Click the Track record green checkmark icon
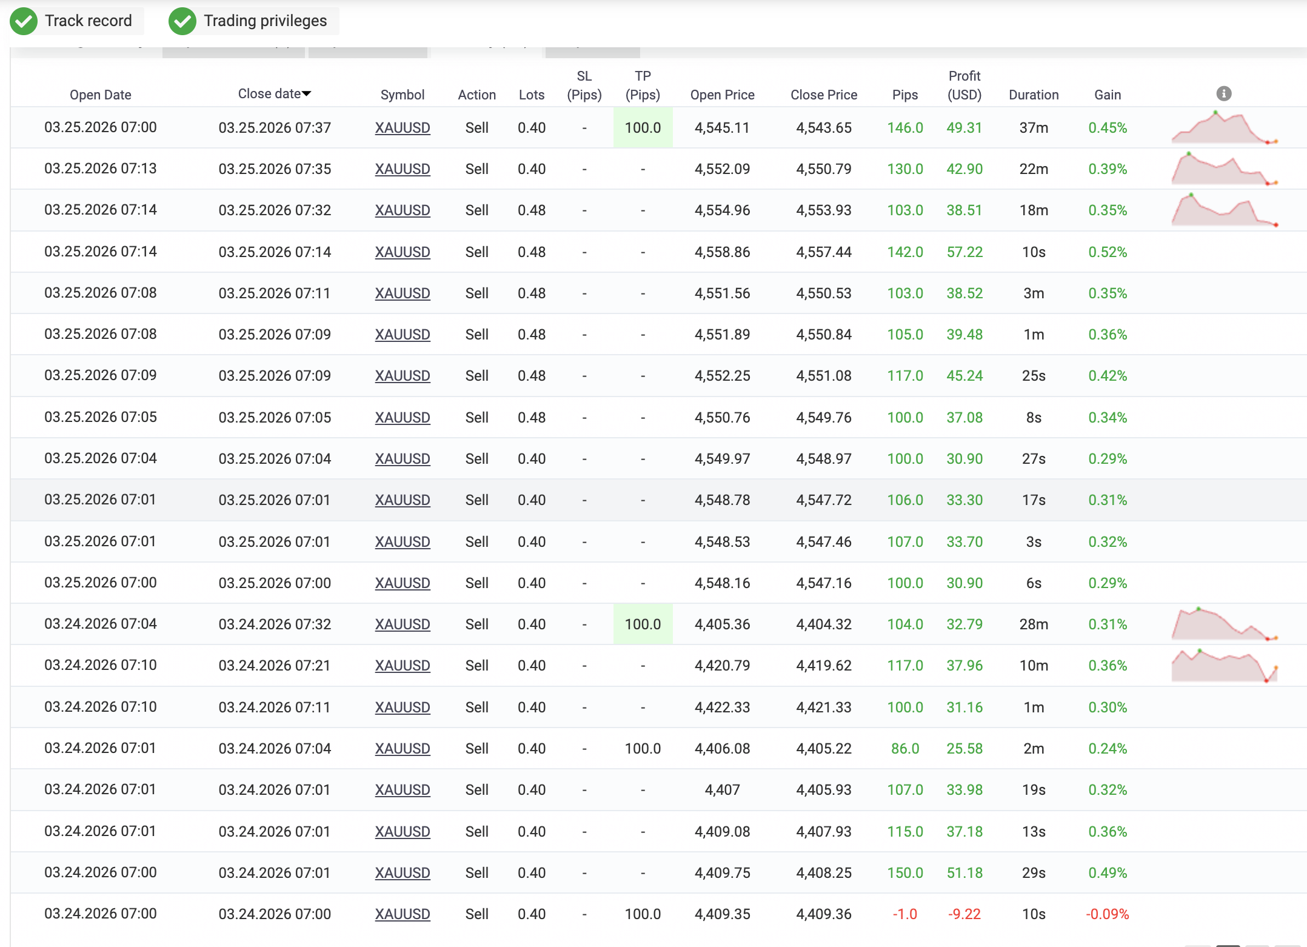The width and height of the screenshot is (1307, 947). pyautogui.click(x=24, y=21)
